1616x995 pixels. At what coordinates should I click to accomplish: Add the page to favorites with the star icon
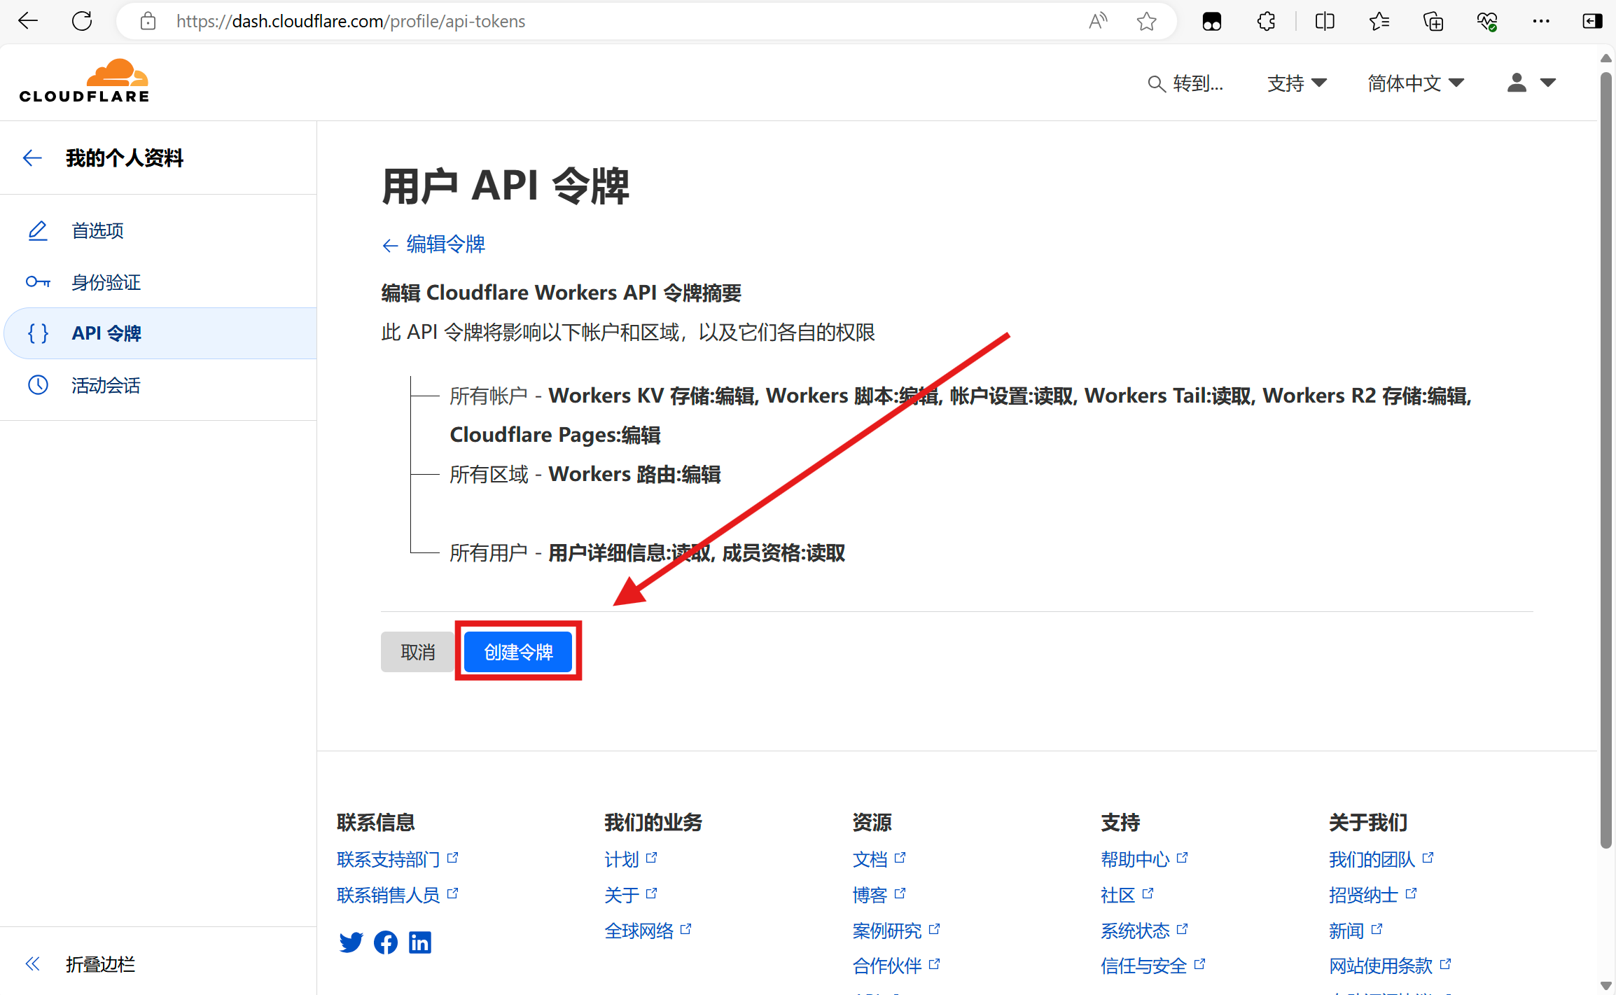[x=1146, y=21]
